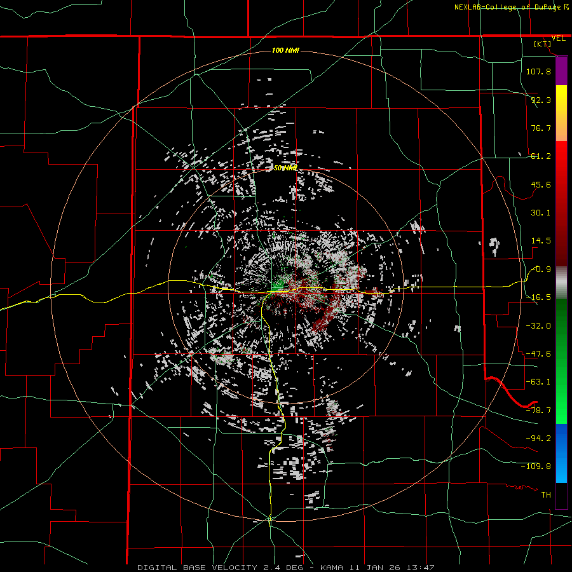The image size is (572, 572).
Task: Click the -16.5 velocity scale value
Action: 538,297
